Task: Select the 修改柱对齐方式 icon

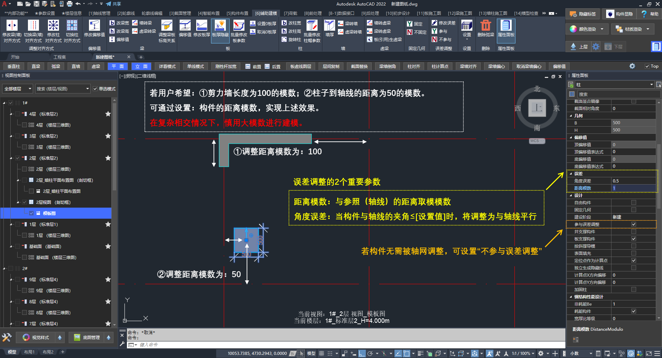Action: coord(53,26)
